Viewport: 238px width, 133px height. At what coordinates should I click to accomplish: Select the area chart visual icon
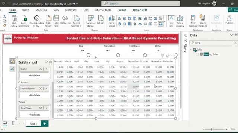(x=155, y=18)
